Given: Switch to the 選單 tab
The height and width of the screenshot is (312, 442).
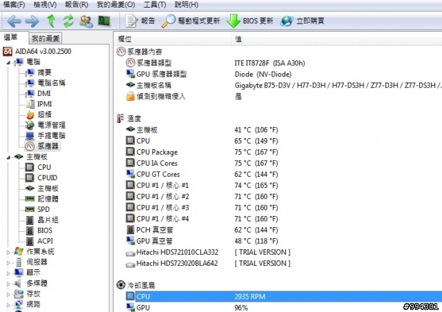Looking at the screenshot, I should (x=12, y=37).
